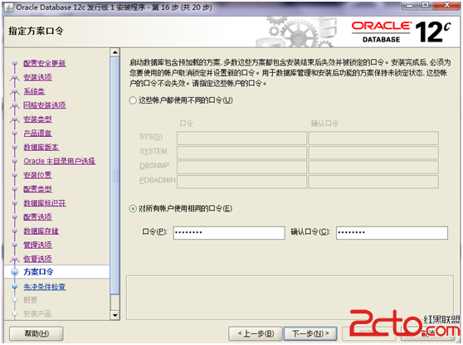
Task: Open the 恢复选项 step link
Action: click(38, 259)
